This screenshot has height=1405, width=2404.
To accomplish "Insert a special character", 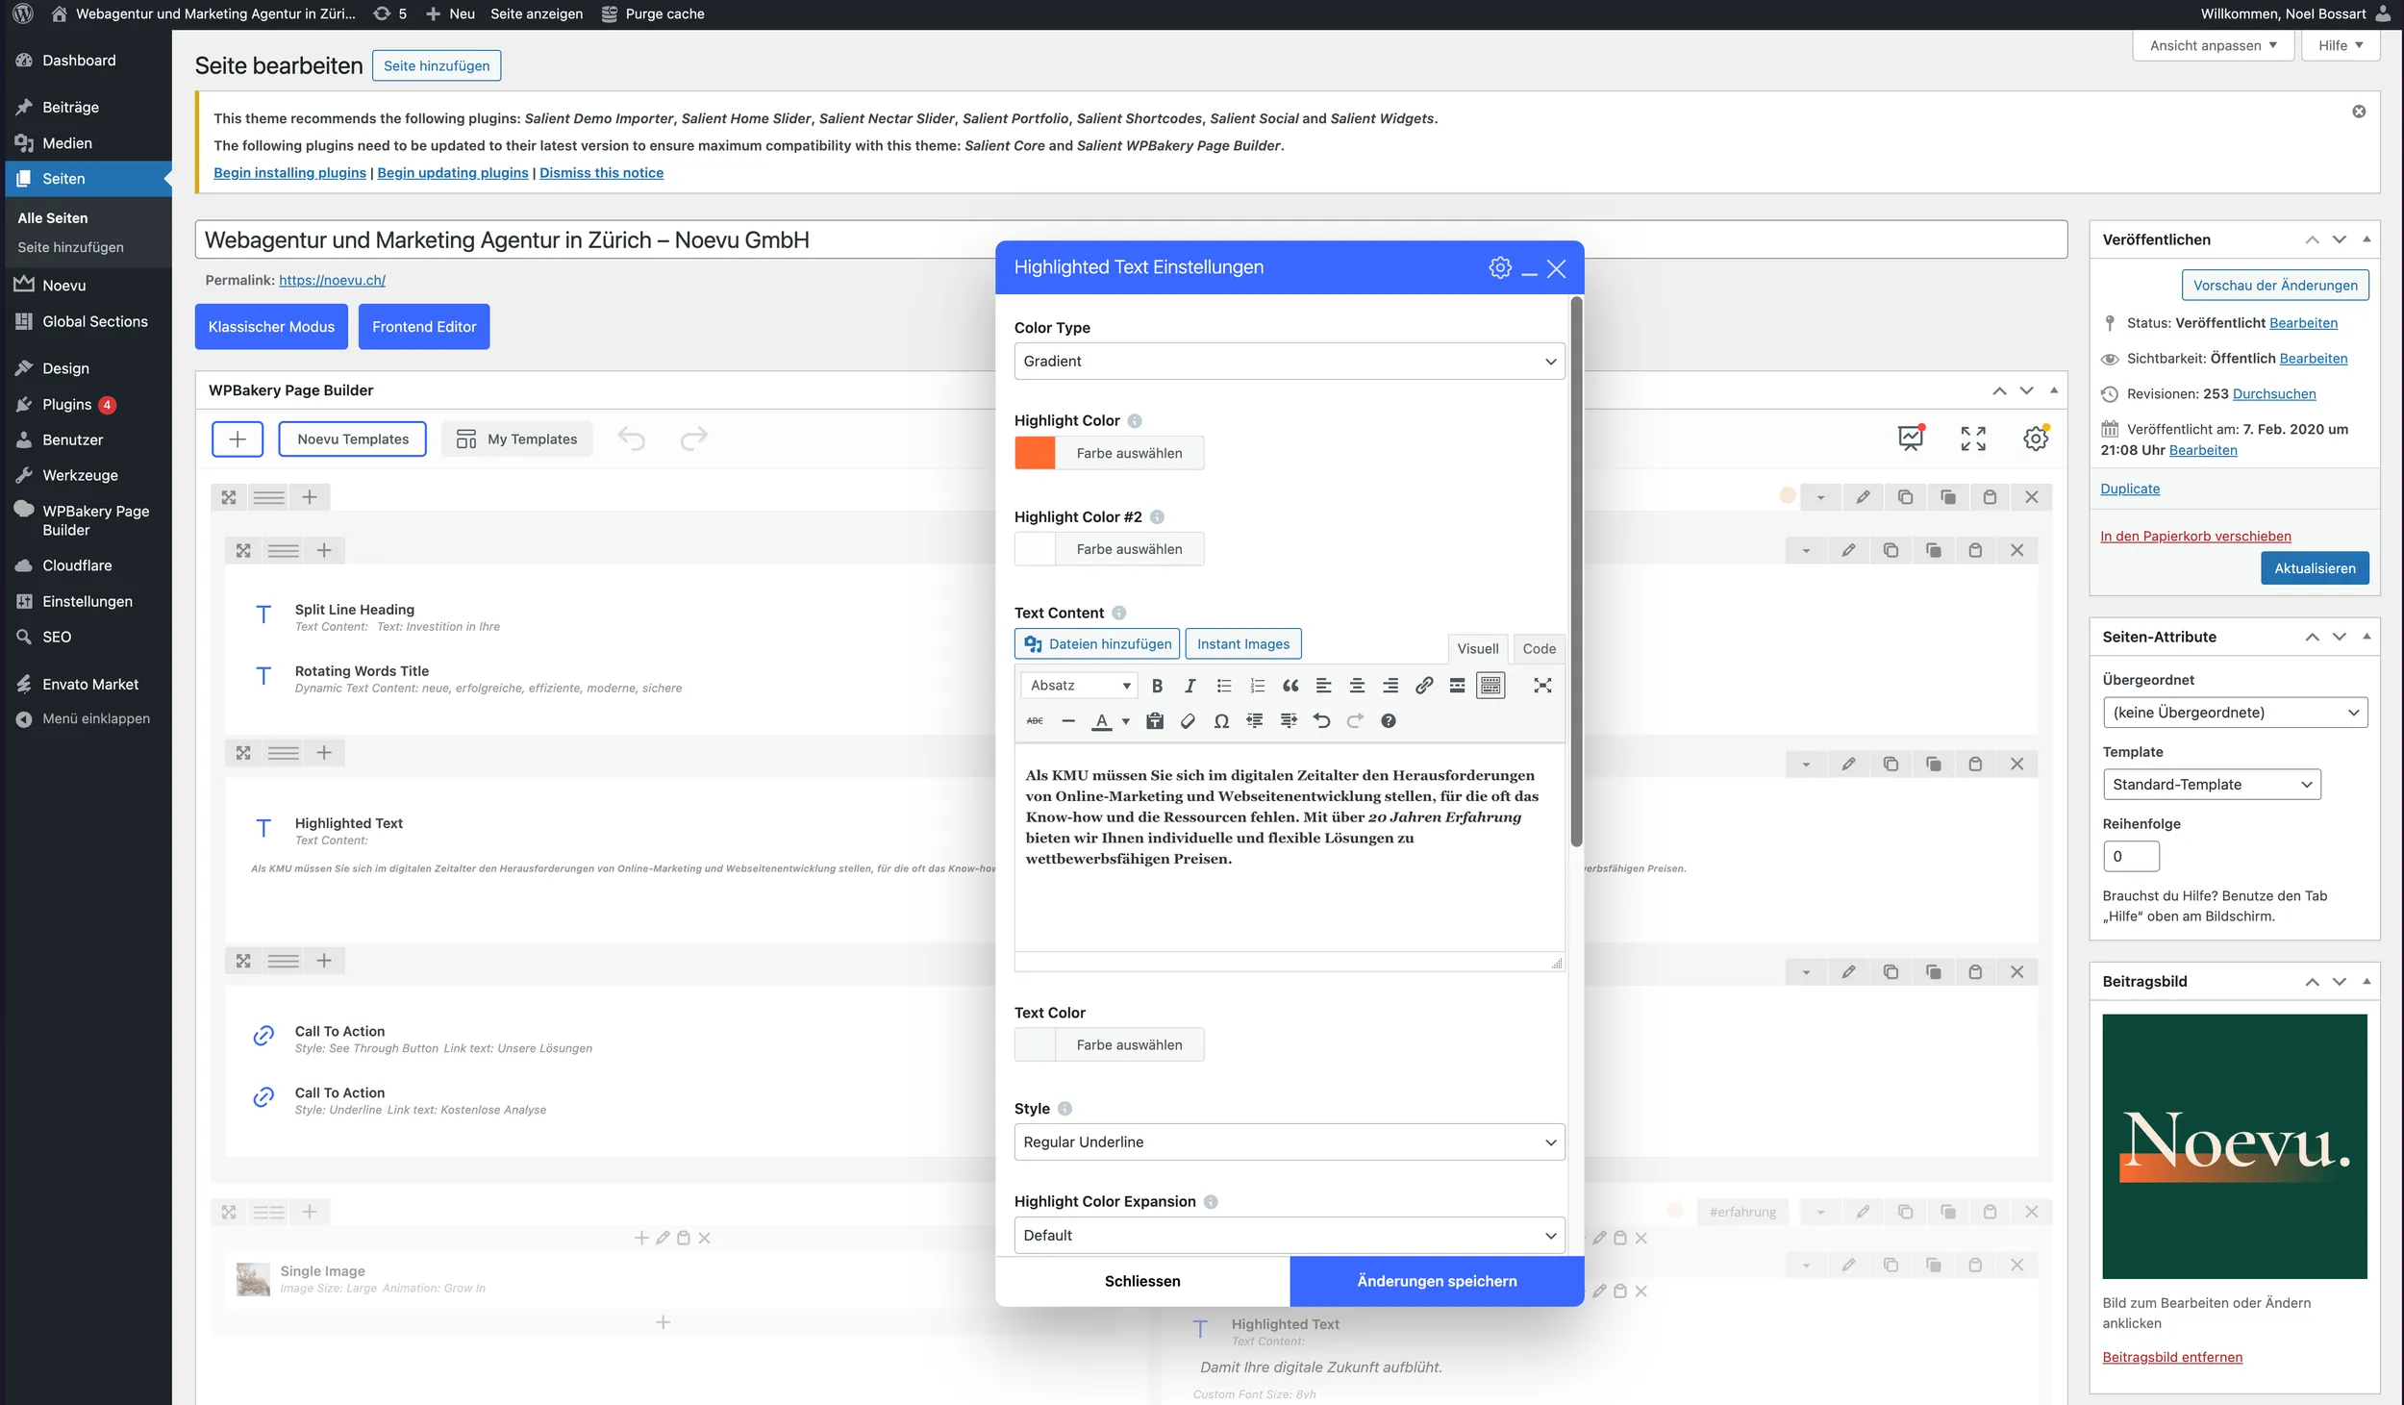I will pos(1221,719).
